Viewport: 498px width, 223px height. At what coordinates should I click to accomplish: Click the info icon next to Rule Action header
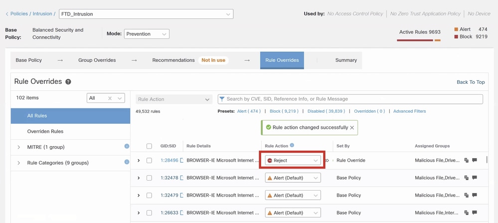point(292,145)
